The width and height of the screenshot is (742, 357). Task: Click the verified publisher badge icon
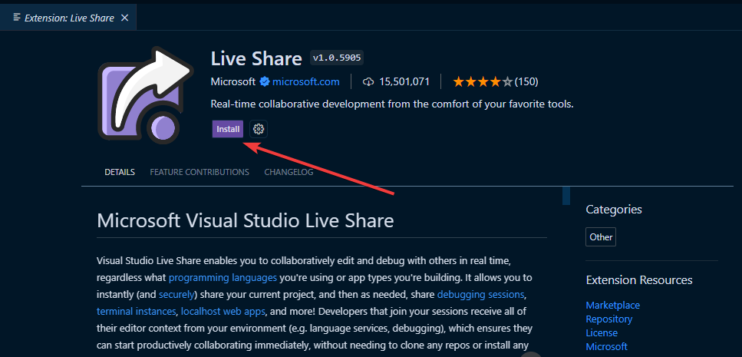264,81
